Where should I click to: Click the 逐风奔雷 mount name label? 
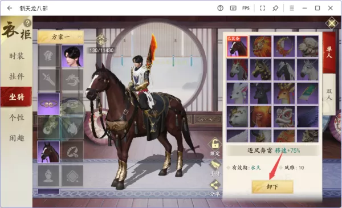tap(259, 150)
